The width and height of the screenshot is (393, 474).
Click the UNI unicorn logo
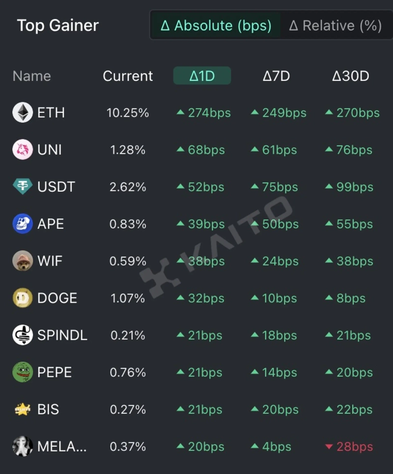coord(23,150)
